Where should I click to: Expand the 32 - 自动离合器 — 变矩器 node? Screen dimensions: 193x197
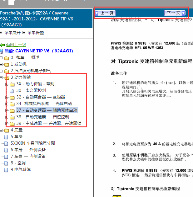pos(7,97)
